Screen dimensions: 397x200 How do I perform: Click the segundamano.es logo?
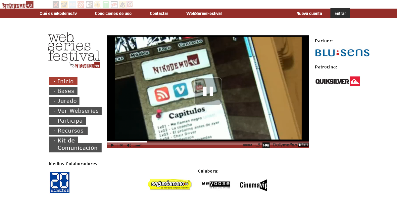(170, 184)
